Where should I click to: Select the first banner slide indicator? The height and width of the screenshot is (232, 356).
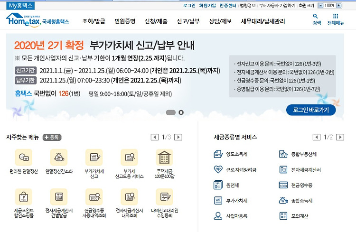pos(171,112)
